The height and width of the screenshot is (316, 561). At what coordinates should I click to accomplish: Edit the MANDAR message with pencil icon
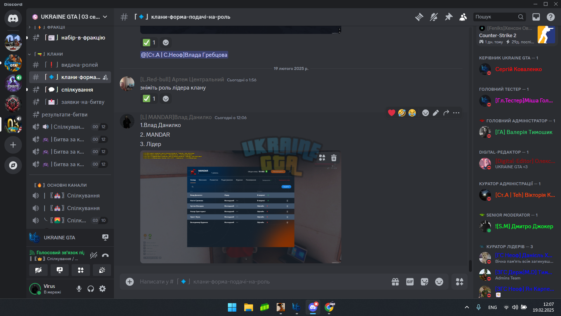[436, 113]
